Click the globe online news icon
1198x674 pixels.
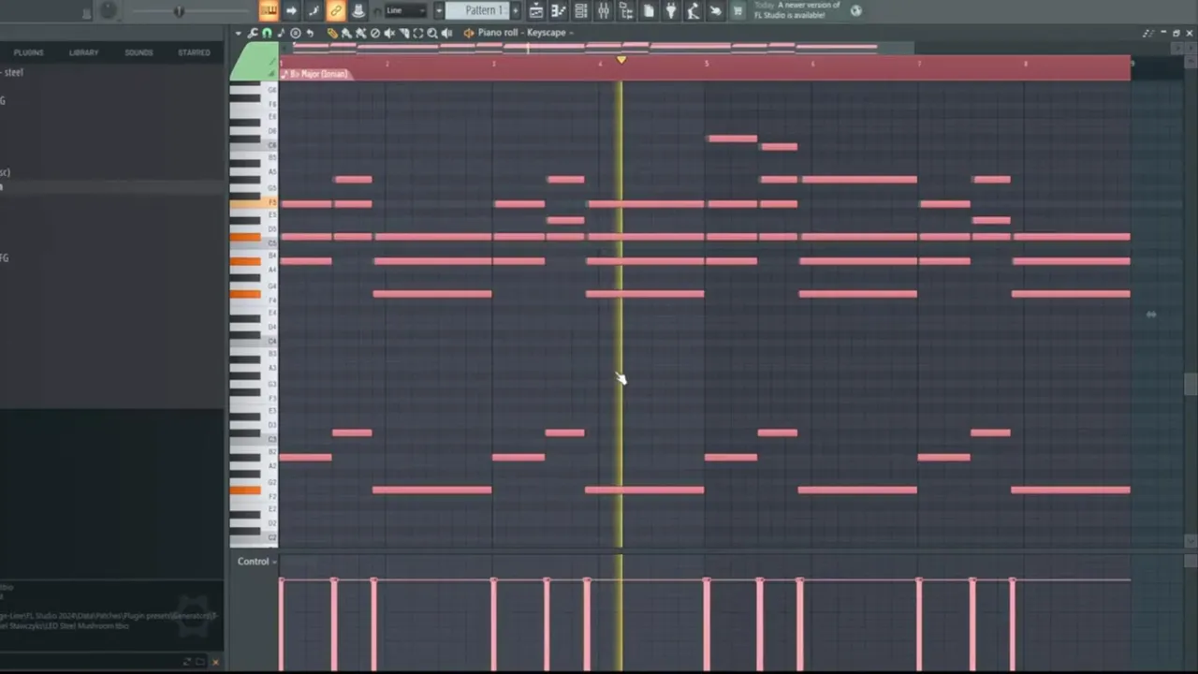click(x=855, y=10)
